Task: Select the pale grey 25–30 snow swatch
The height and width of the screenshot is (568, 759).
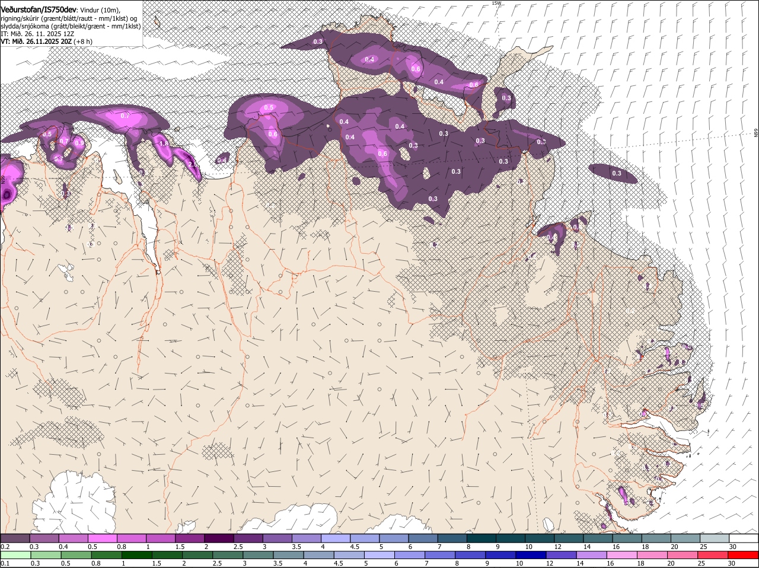Action: click(714, 538)
